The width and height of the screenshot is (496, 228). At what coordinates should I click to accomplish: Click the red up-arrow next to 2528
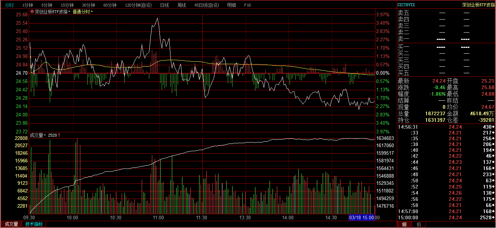(x=59, y=135)
